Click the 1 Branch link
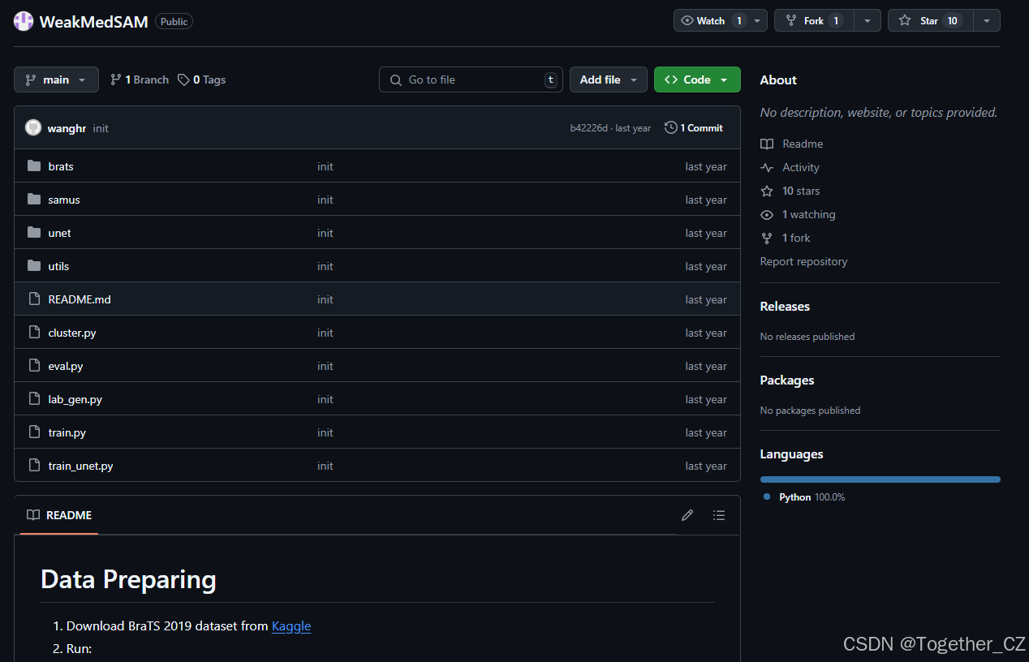The width and height of the screenshot is (1029, 662). (140, 80)
